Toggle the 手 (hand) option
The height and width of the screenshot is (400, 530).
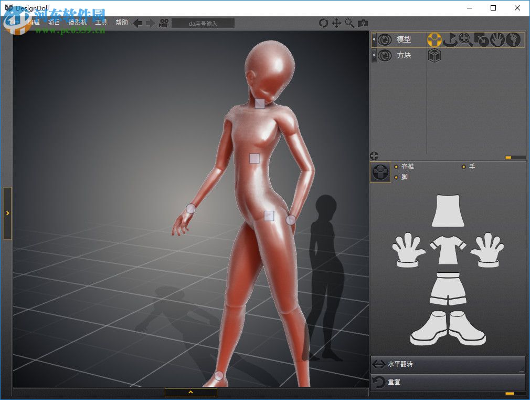[464, 167]
